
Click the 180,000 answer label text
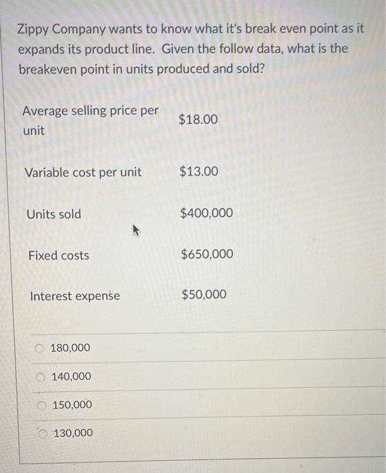pos(70,348)
